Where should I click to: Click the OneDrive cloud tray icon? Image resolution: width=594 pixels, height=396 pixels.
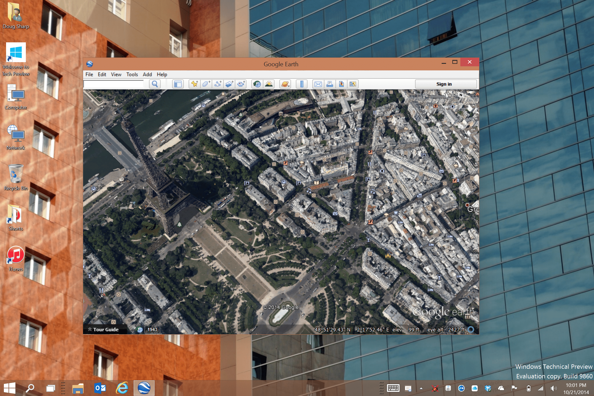501,388
